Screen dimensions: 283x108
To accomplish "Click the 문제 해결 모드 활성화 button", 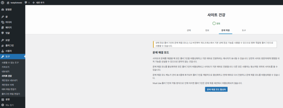I will click(x=216, y=89).
